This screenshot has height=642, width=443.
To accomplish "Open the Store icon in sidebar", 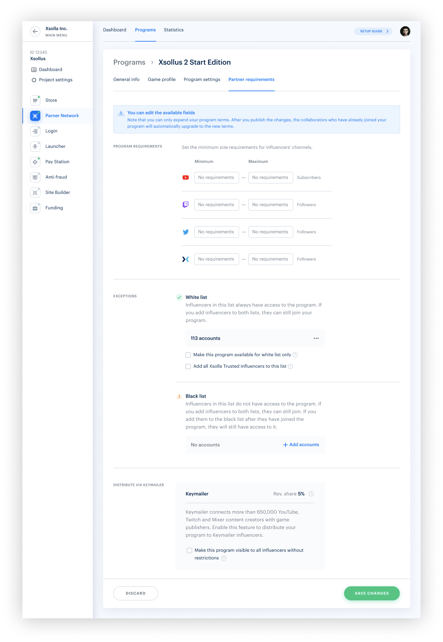I will 35,100.
